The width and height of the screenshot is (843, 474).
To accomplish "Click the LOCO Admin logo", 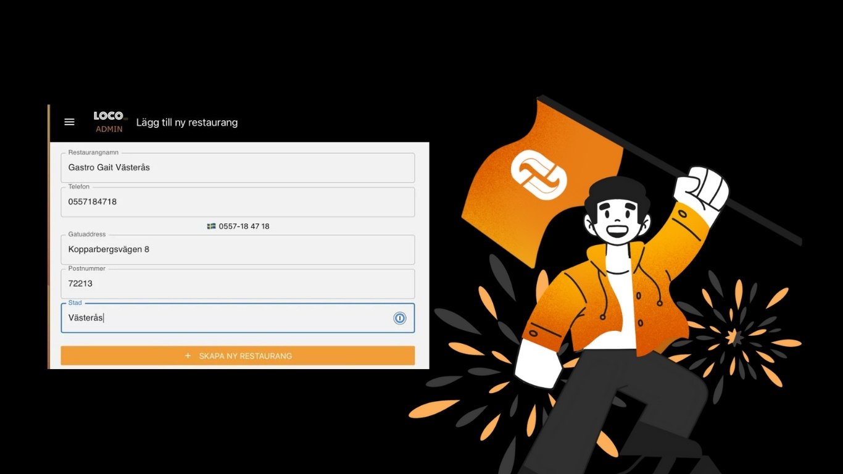I will (109, 122).
